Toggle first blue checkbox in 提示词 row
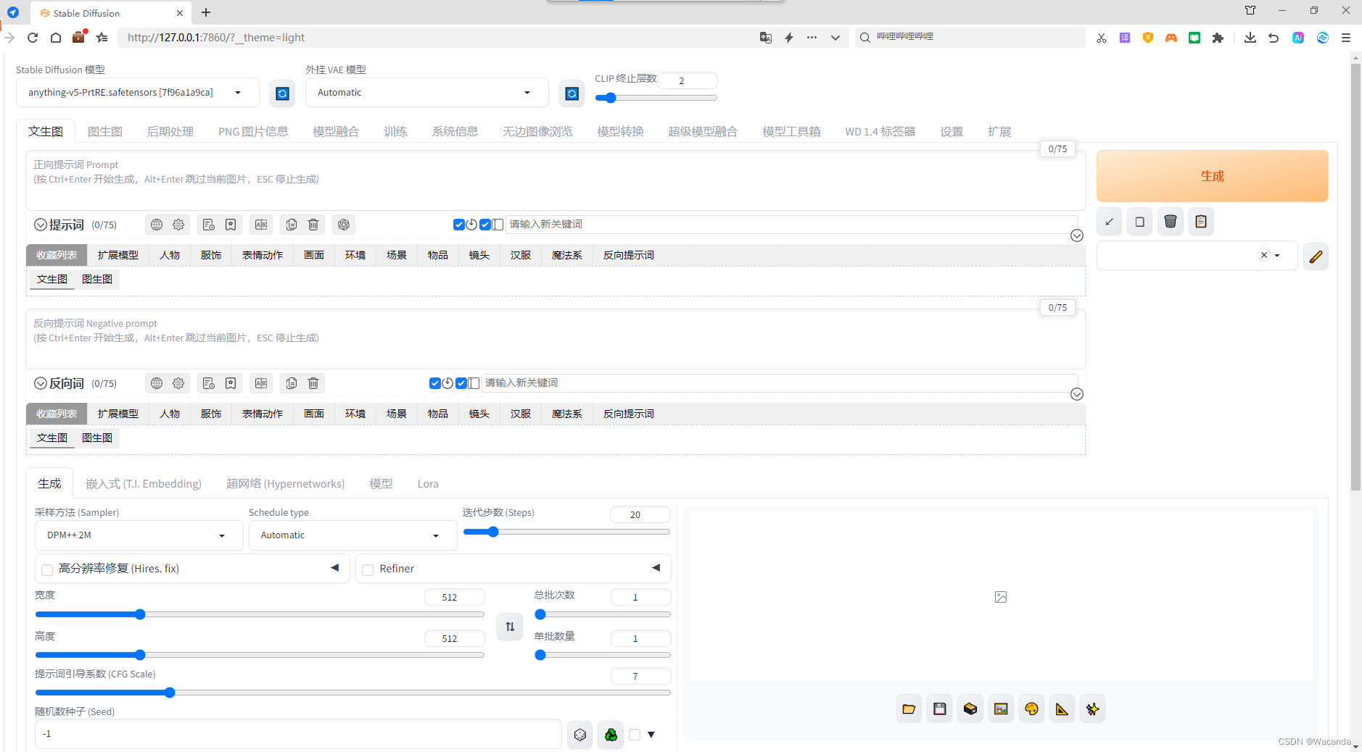 (459, 225)
